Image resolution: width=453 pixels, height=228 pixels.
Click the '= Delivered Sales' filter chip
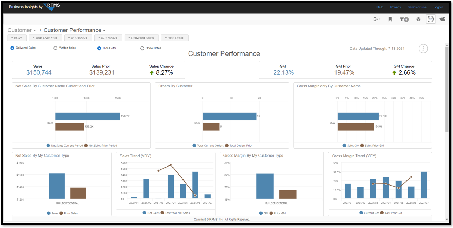142,38
